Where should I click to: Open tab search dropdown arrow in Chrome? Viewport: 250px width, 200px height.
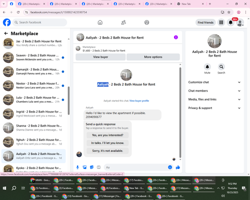(x=3, y=4)
